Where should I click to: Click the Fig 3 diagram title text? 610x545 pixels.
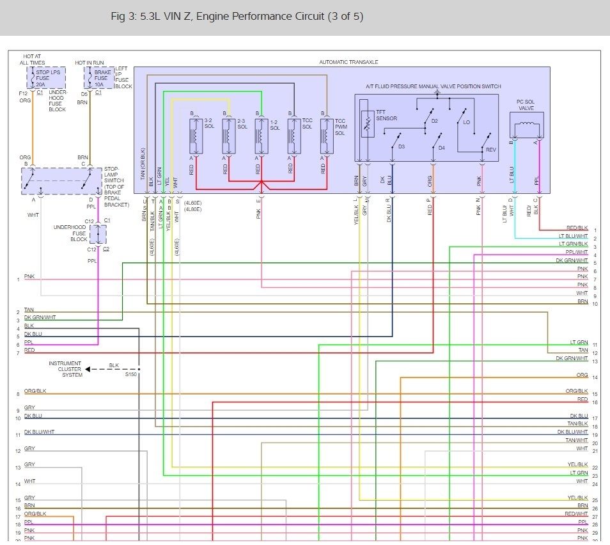pos(237,17)
